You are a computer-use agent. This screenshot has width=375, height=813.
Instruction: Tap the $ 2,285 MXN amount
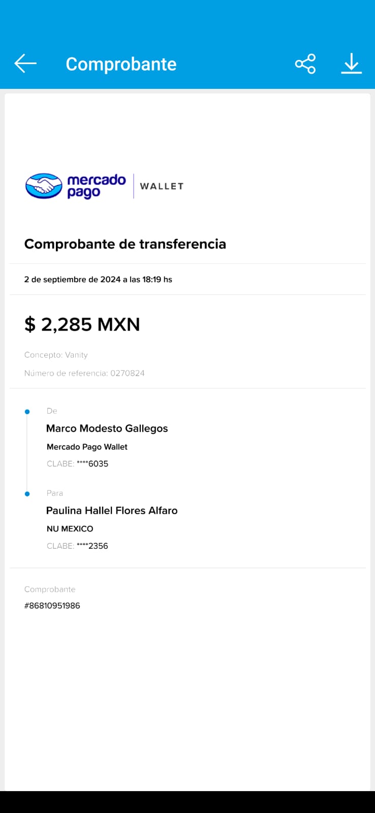click(x=82, y=324)
